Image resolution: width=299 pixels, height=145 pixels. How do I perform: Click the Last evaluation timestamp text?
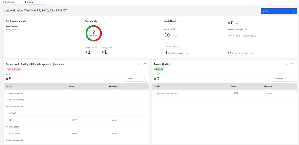point(35,10)
